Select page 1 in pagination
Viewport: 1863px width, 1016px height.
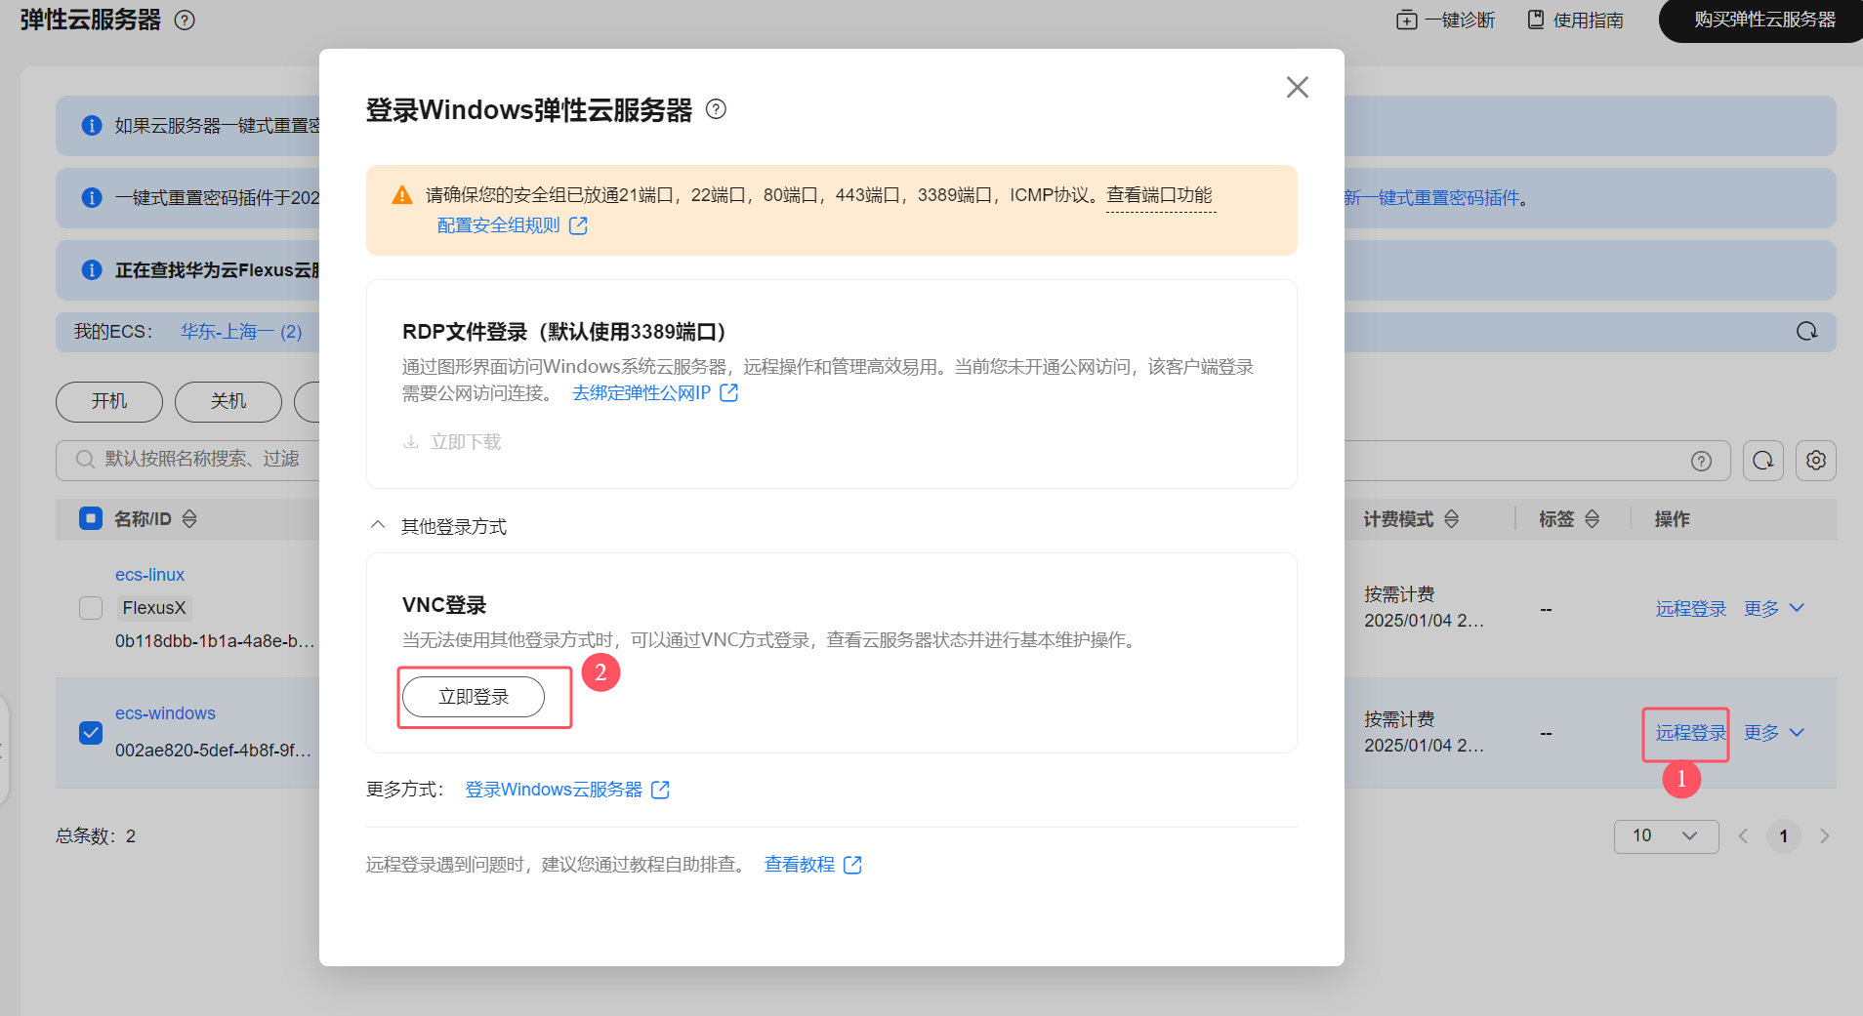click(x=1783, y=836)
